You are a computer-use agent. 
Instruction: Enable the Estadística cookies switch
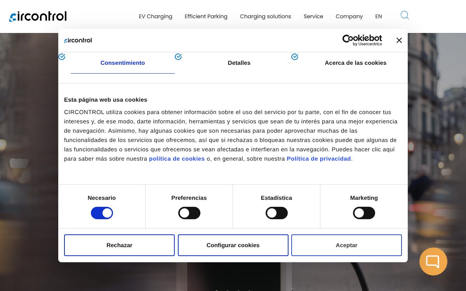276,213
